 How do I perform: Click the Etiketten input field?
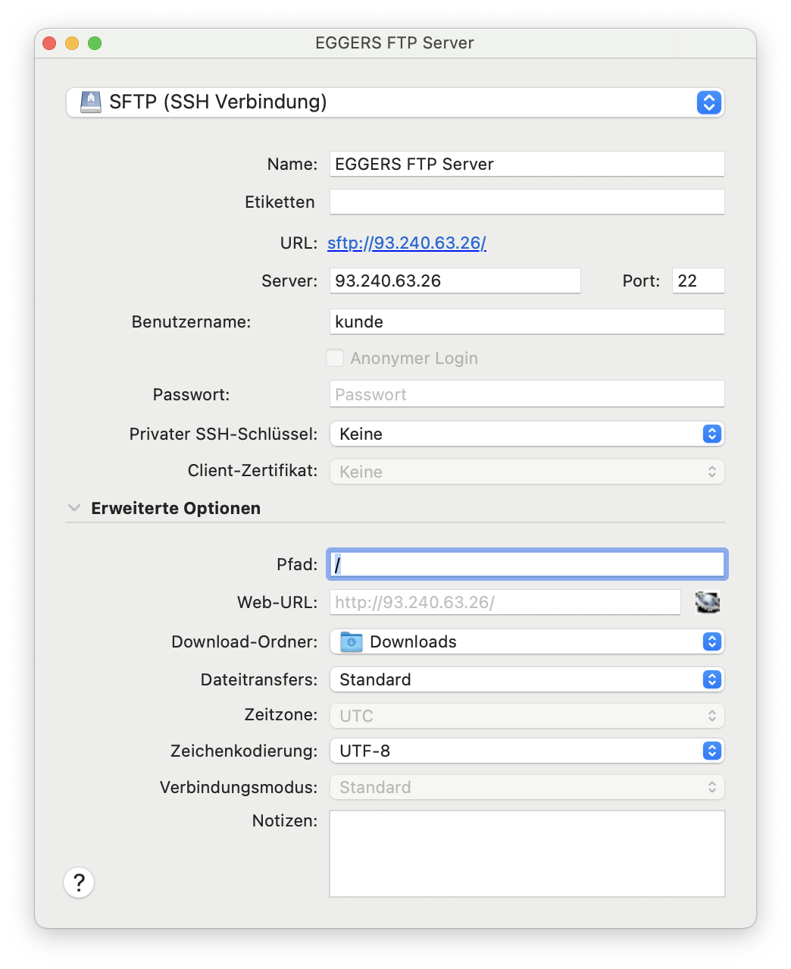pos(527,202)
